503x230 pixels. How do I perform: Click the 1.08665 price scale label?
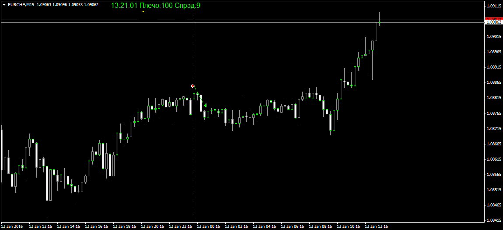(494, 144)
